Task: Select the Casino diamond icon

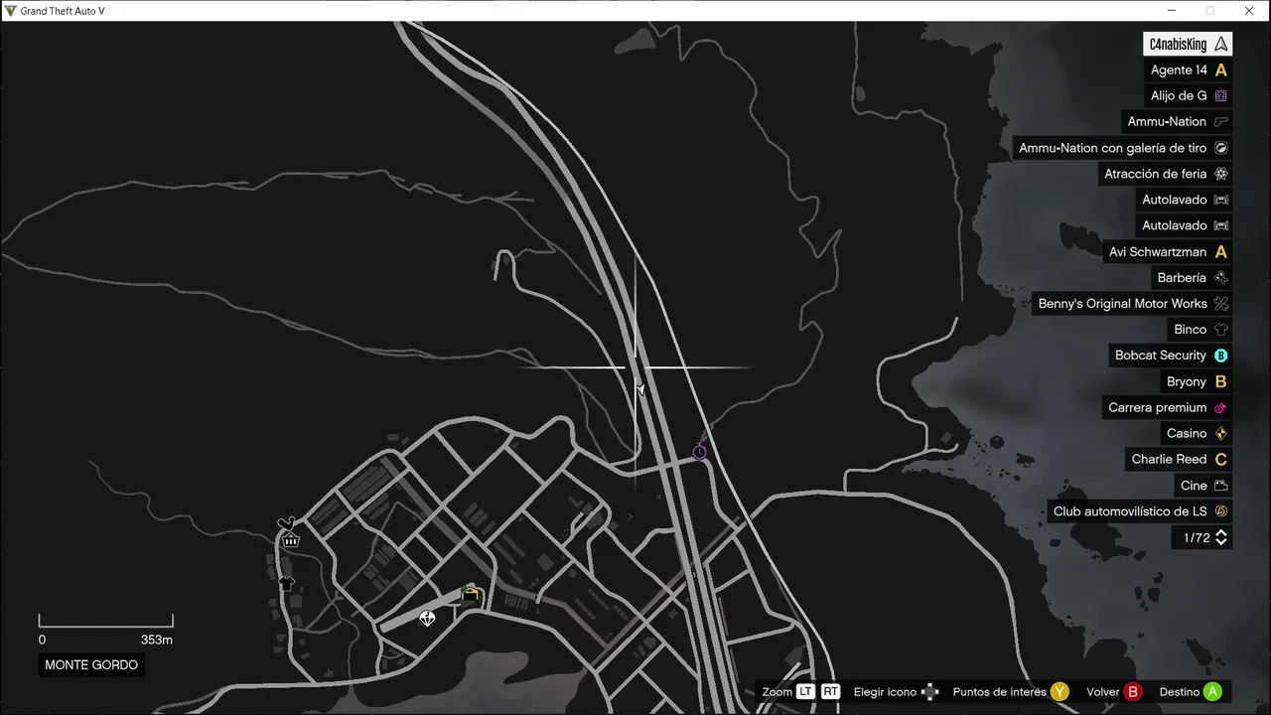Action: pyautogui.click(x=1221, y=434)
